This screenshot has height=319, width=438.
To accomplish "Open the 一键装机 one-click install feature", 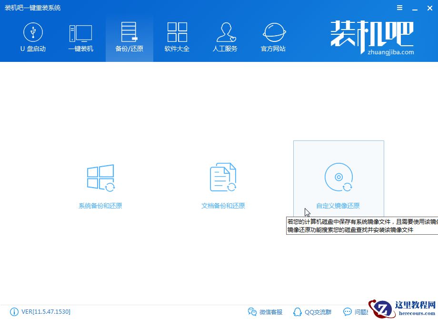I will pos(81,32).
